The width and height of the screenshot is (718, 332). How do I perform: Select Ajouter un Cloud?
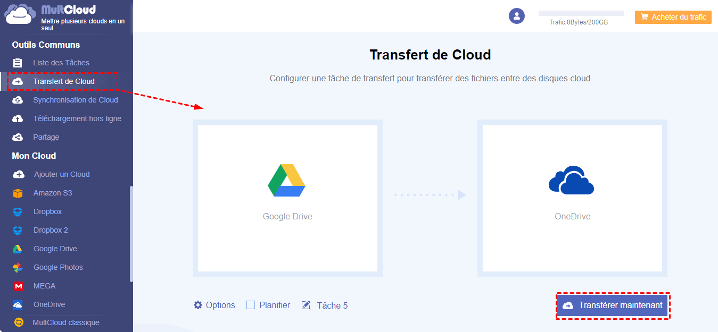(62, 174)
